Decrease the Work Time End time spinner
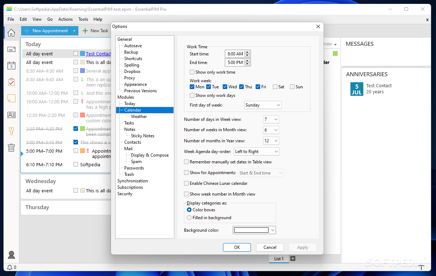Image resolution: width=436 pixels, height=276 pixels. pos(248,64)
